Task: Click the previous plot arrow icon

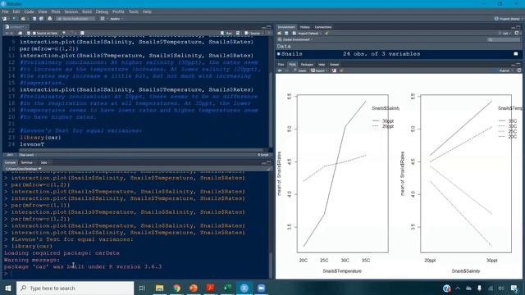Action: click(280, 70)
